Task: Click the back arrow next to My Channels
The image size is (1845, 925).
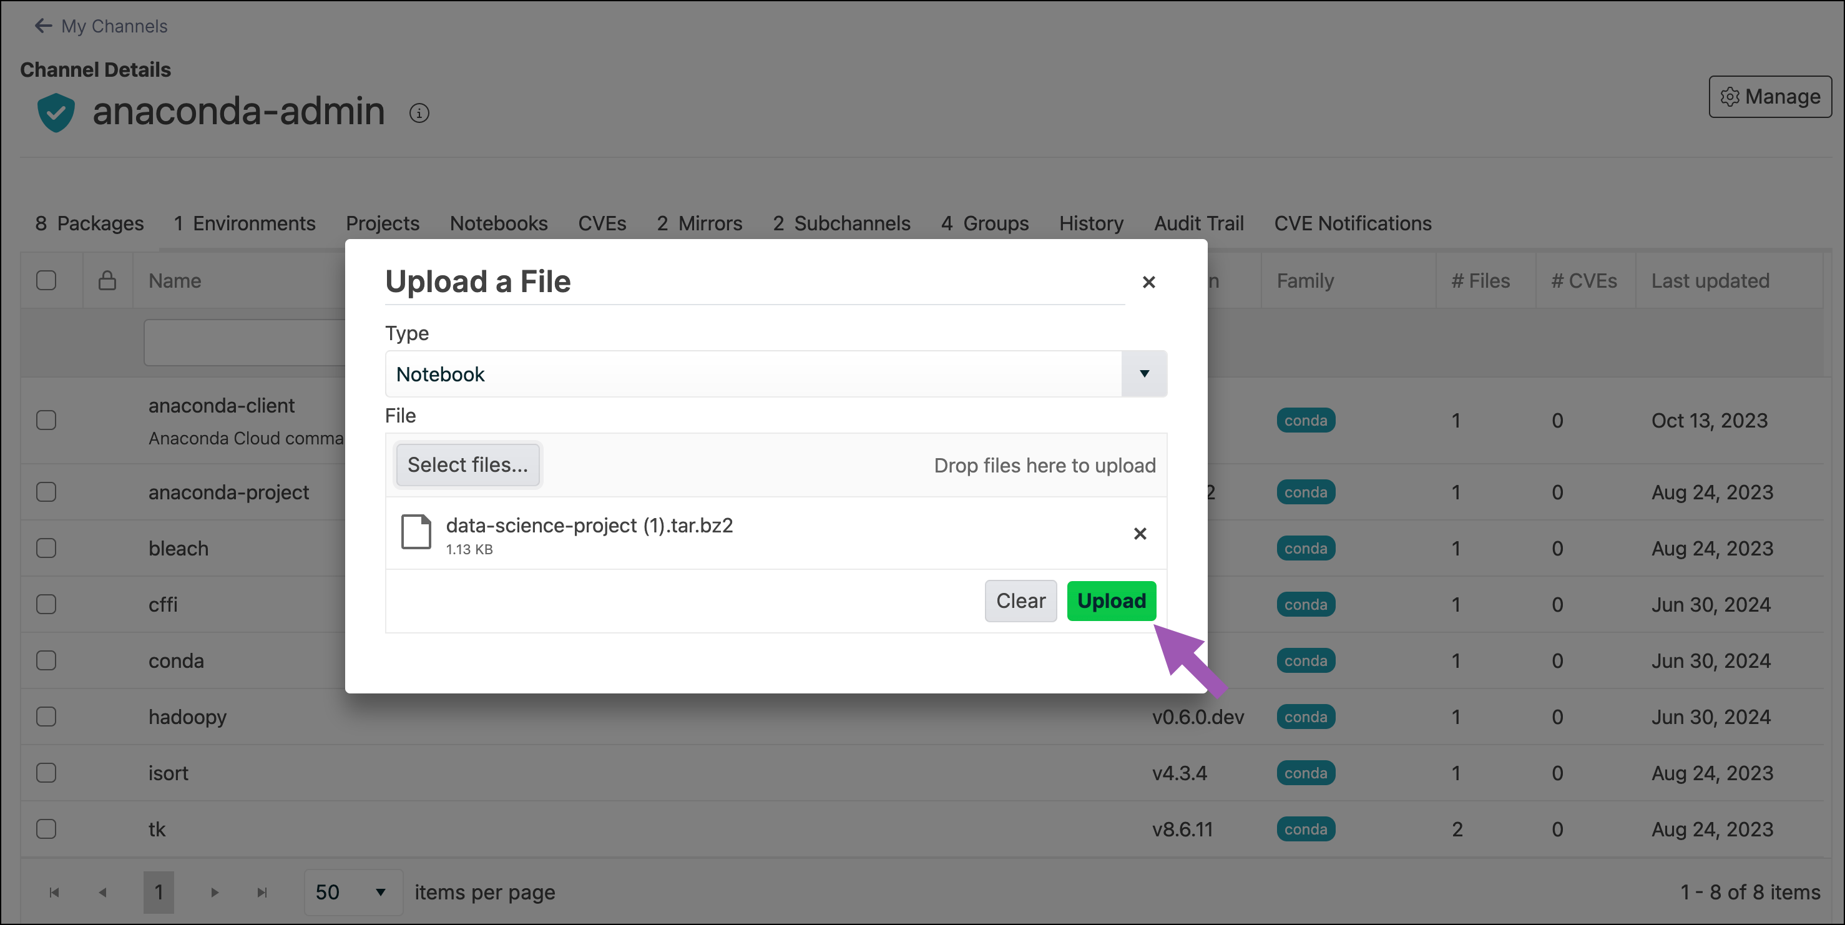Action: pos(43,26)
